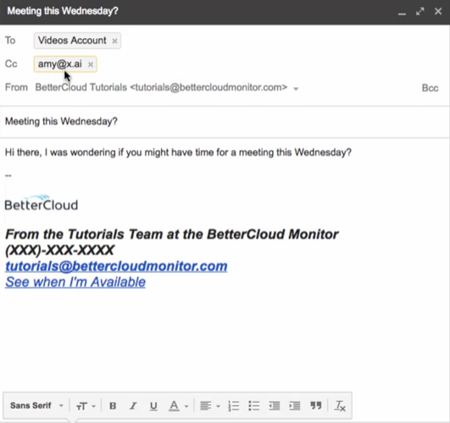Viewport: 450px width, 423px height.
Task: Open the text alignment dropdown
Action: coord(210,406)
